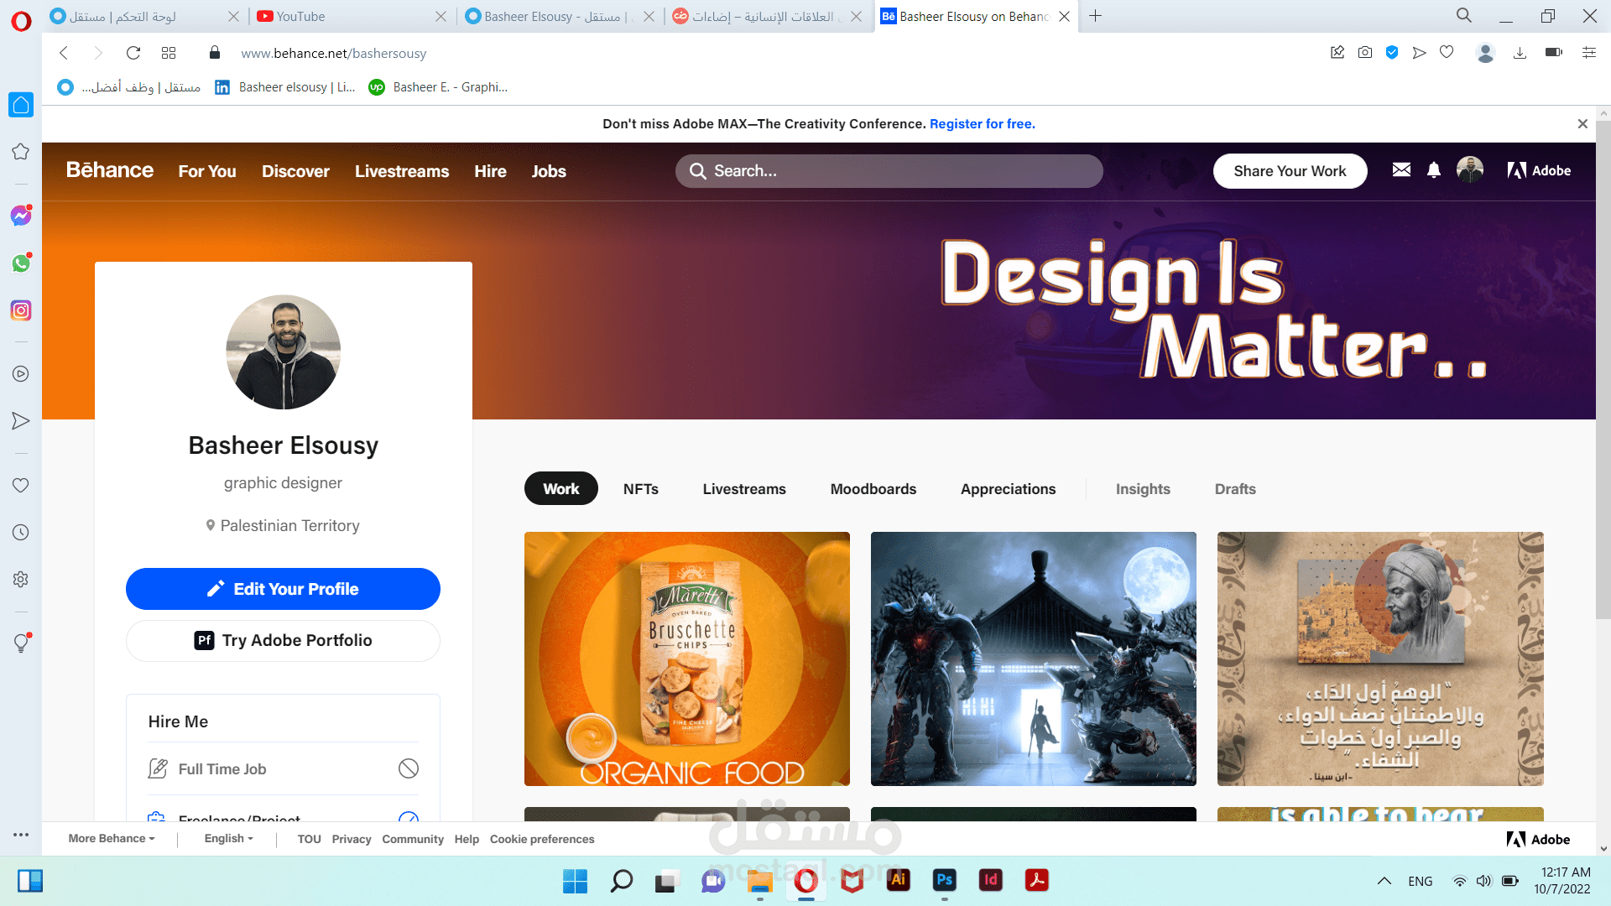Open Behance messages envelope icon
The height and width of the screenshot is (906, 1611).
coord(1401,170)
